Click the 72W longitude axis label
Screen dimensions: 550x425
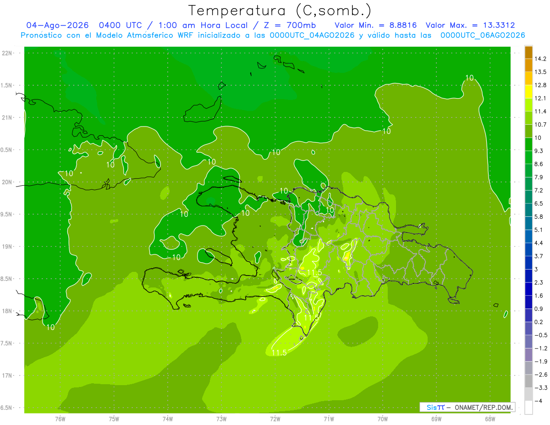[x=275, y=419]
